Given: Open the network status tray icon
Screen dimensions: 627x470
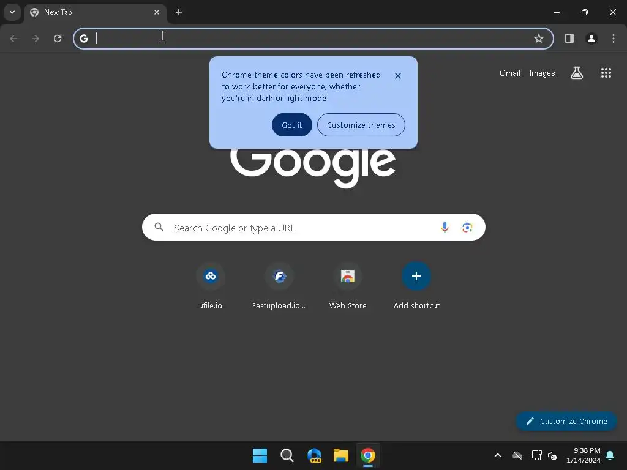Looking at the screenshot, I should (536, 455).
